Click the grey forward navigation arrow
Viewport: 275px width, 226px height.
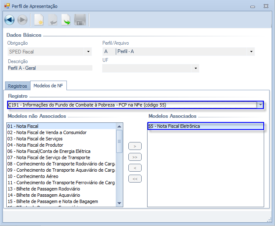click(x=22, y=20)
